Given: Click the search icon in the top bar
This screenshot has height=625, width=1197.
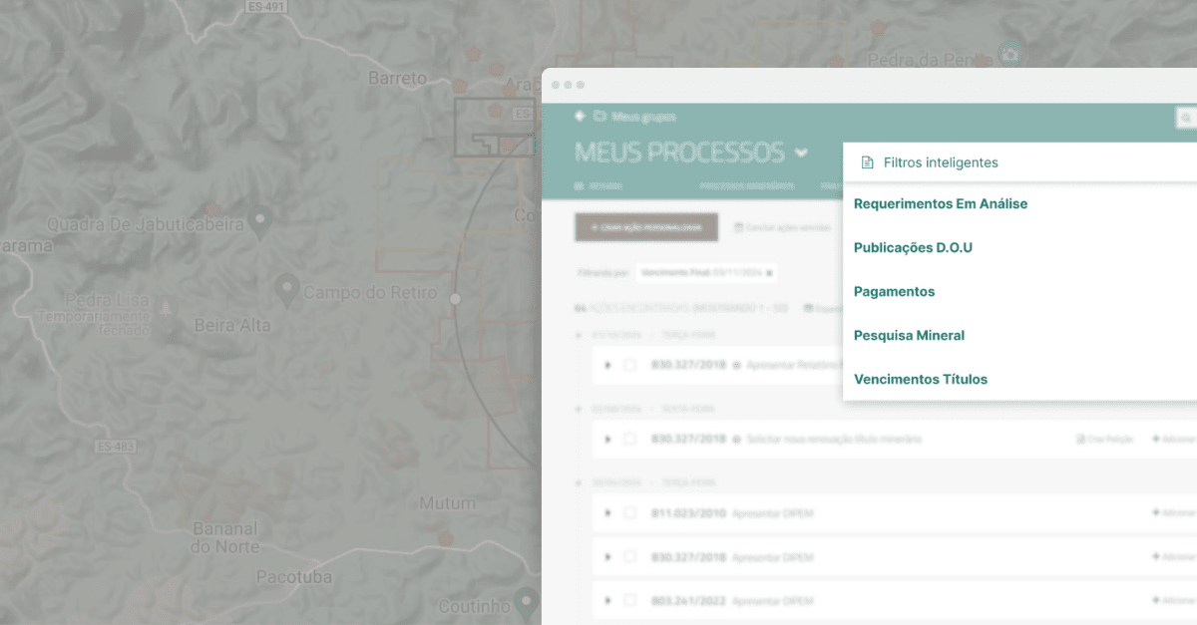Looking at the screenshot, I should tap(1184, 119).
